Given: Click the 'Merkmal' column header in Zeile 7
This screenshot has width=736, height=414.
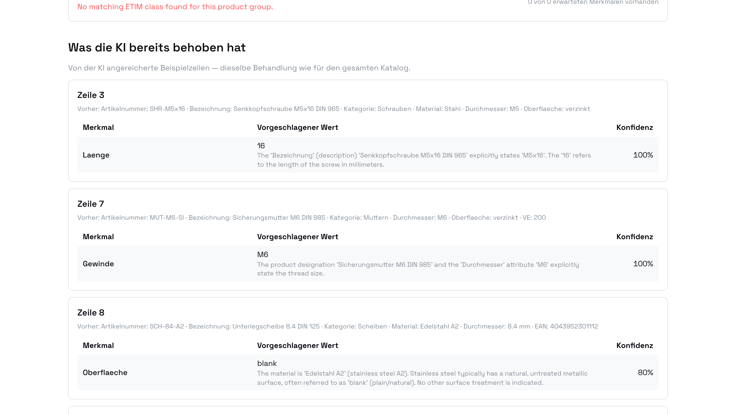Looking at the screenshot, I should click(x=98, y=237).
